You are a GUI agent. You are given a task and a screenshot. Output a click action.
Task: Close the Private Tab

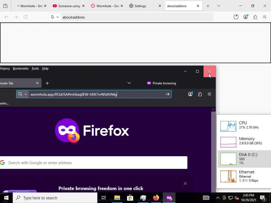(x=37, y=83)
